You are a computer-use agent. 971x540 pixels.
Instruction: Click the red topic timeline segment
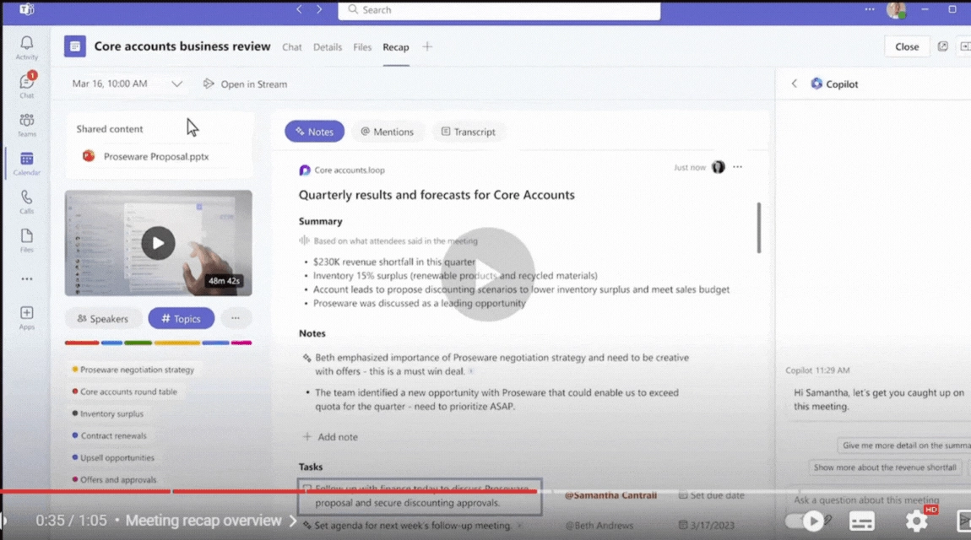pos(82,342)
